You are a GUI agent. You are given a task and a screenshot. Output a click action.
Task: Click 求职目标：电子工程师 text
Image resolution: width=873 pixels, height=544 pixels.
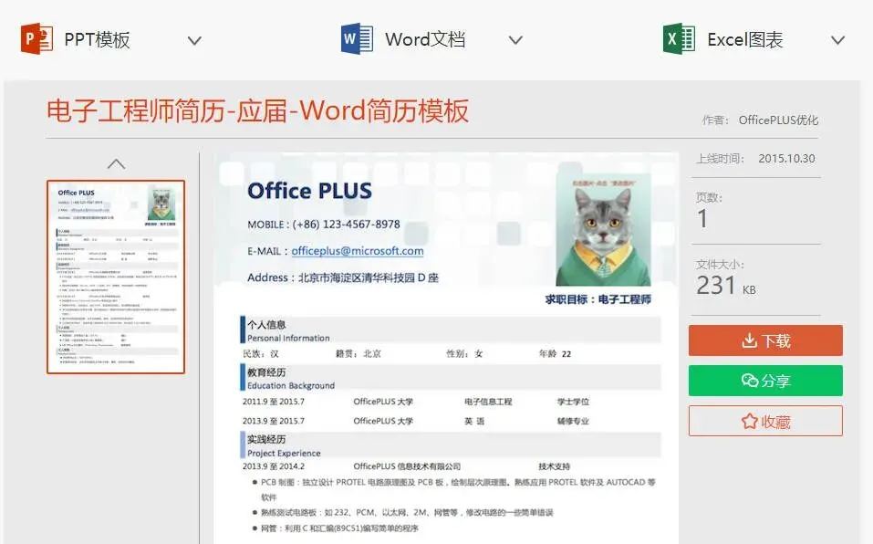coord(598,299)
